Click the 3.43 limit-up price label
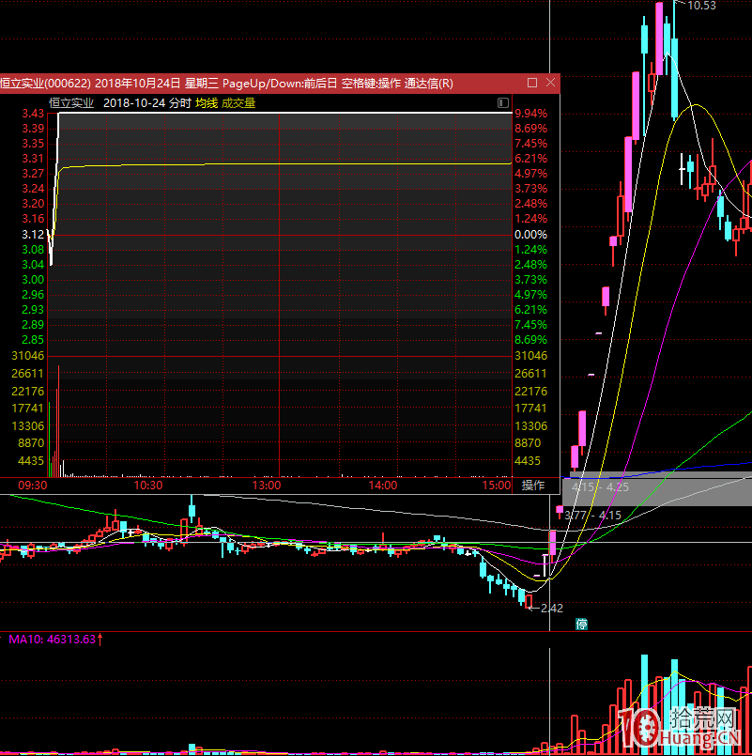This screenshot has height=756, width=752. click(33, 114)
